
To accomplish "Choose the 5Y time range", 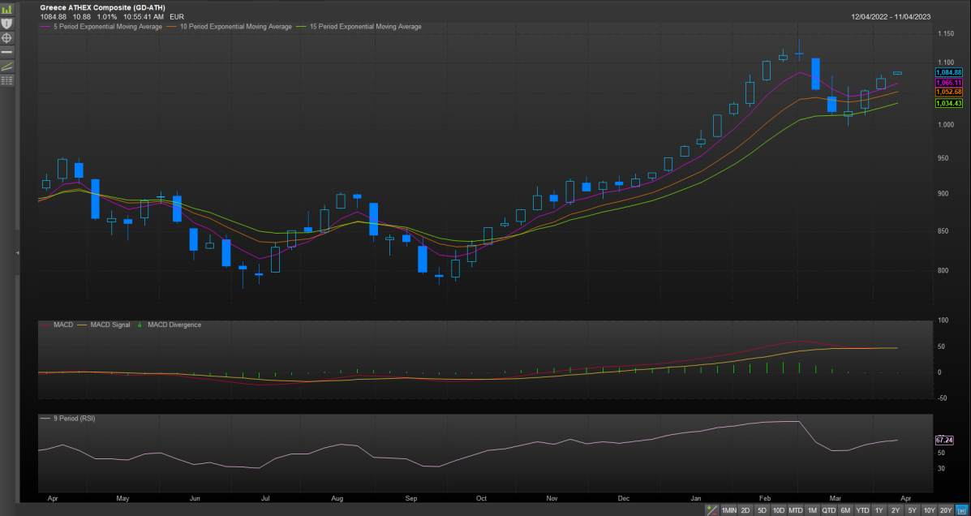I will tap(912, 510).
